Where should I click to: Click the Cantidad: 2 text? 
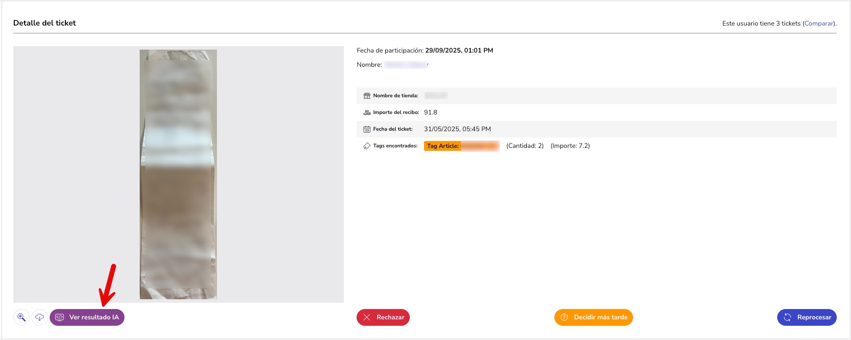coord(525,146)
